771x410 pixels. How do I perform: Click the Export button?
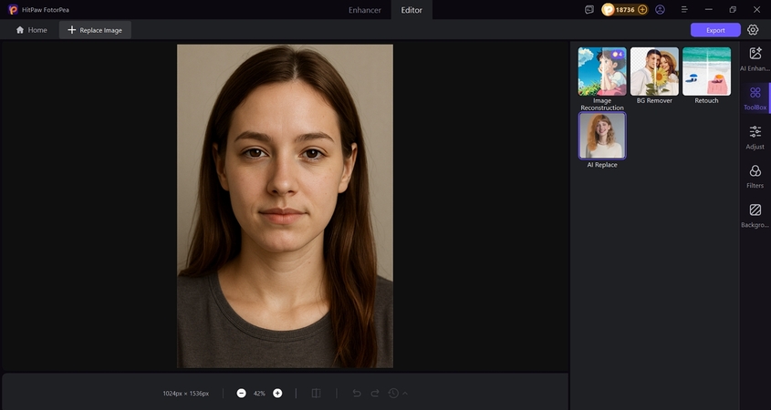click(x=715, y=30)
